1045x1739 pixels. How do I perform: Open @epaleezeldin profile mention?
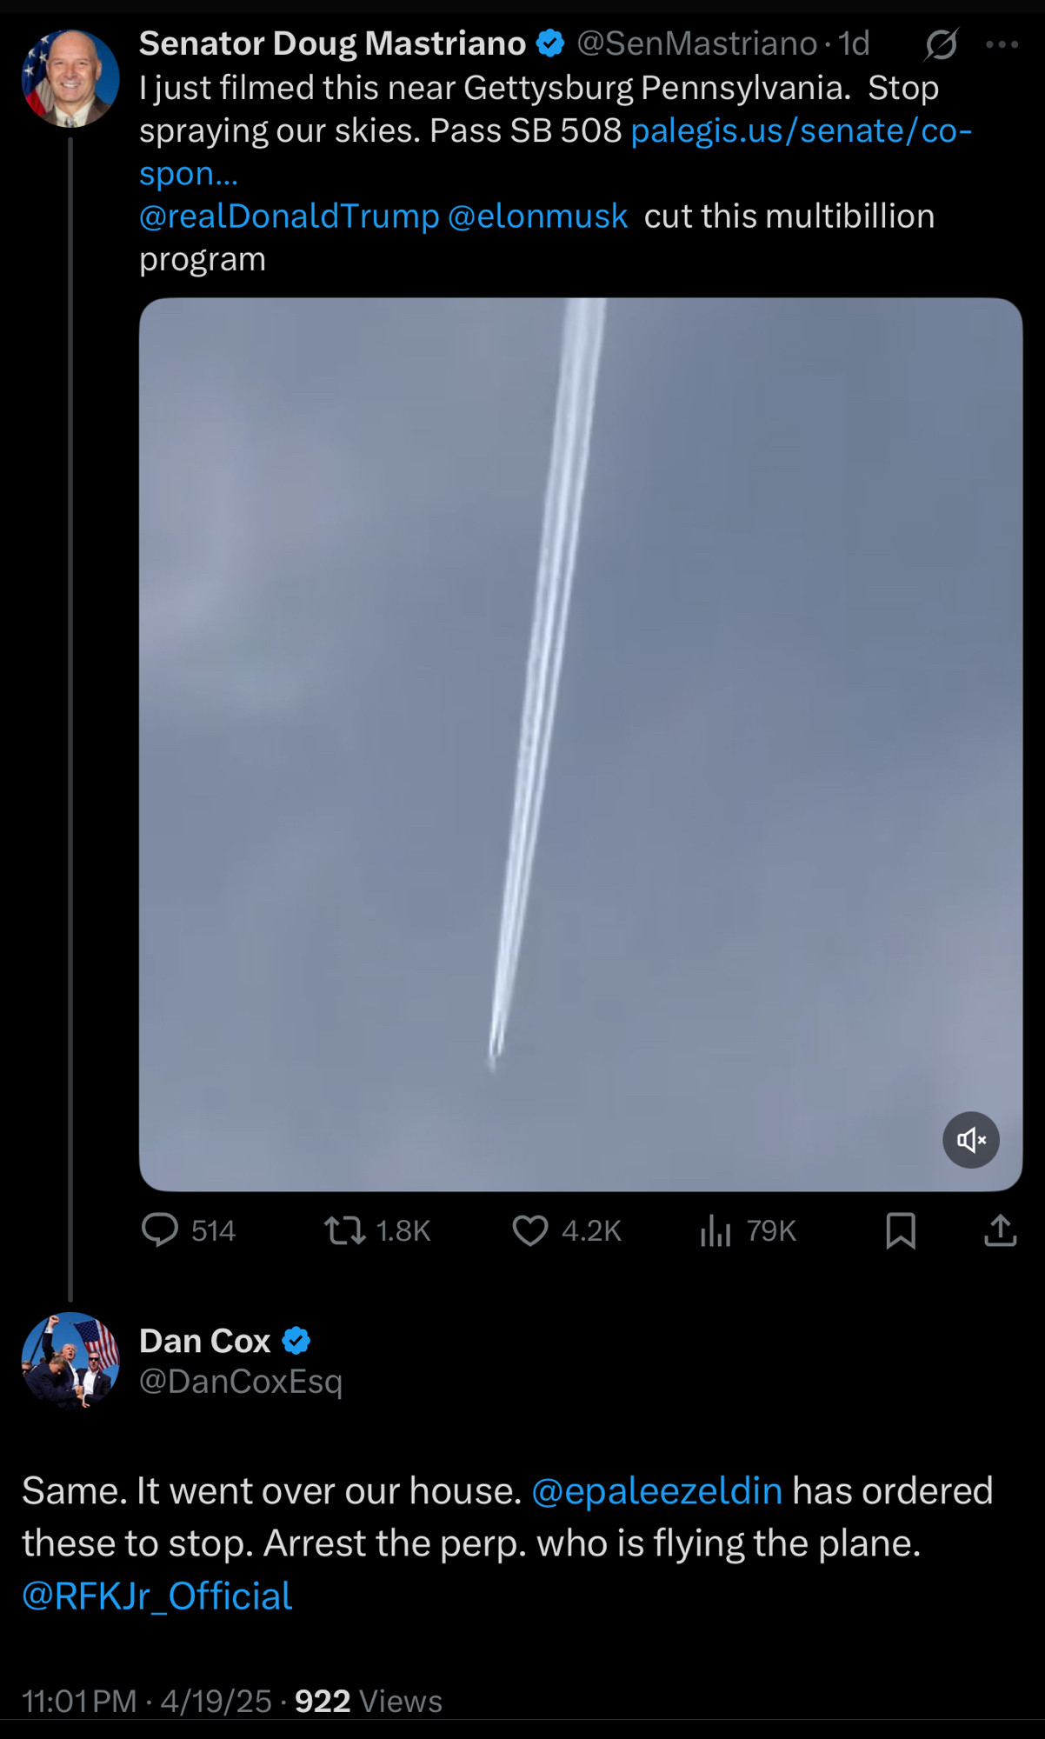657,1490
